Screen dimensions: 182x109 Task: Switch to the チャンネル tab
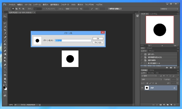tap(151, 73)
